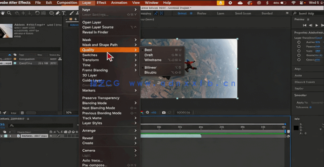Choose Preserve Transparency

[110, 98]
